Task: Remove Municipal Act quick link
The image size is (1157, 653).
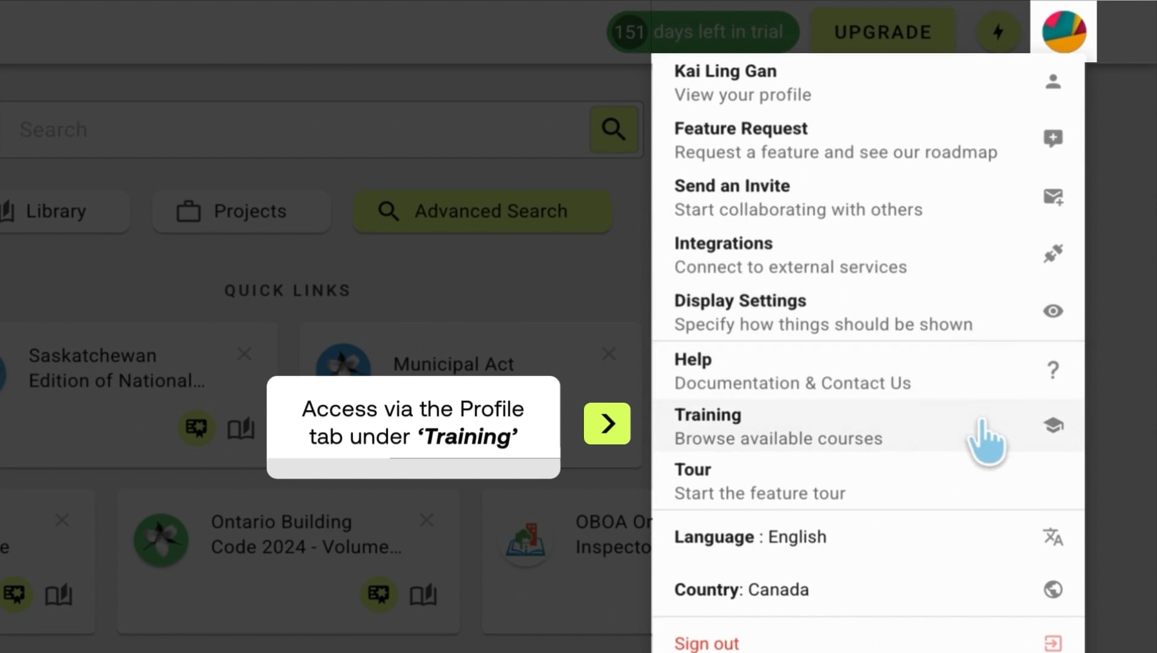Action: point(609,354)
